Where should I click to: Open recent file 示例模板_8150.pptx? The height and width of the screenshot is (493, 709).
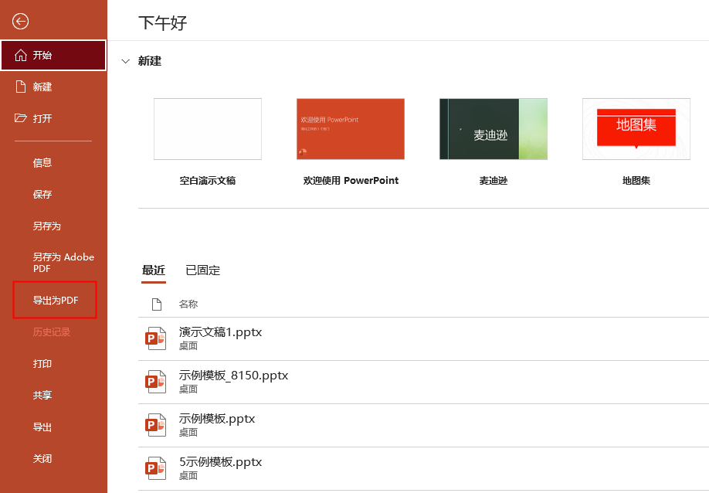point(423,382)
